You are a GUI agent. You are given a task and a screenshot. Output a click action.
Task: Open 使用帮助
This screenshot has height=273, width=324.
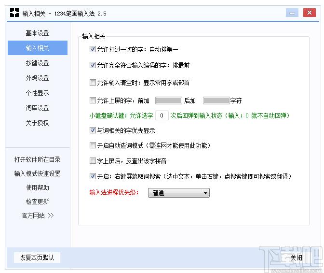pos(38,187)
